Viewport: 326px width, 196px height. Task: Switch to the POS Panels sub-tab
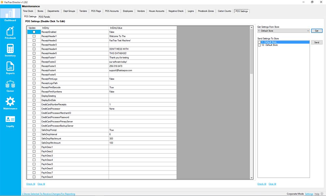click(44, 17)
